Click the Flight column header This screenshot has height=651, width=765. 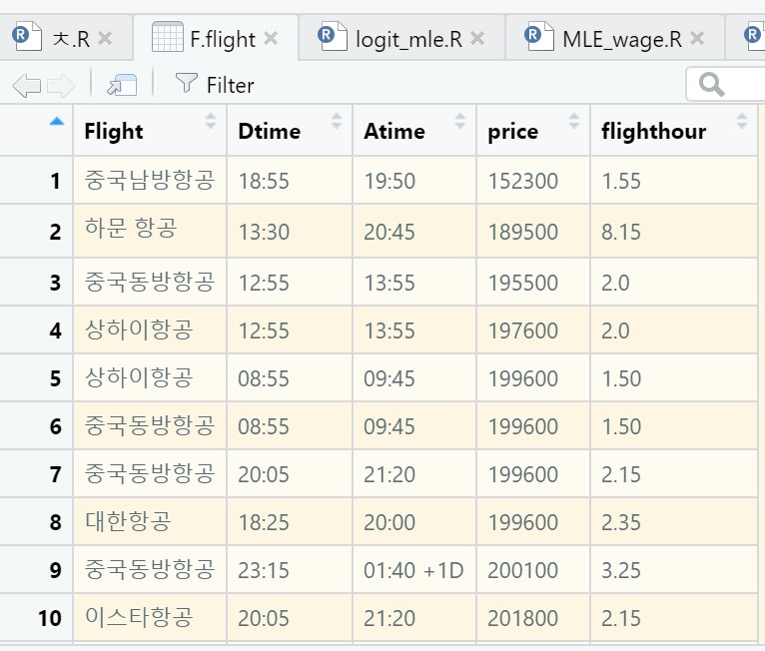[x=150, y=131]
